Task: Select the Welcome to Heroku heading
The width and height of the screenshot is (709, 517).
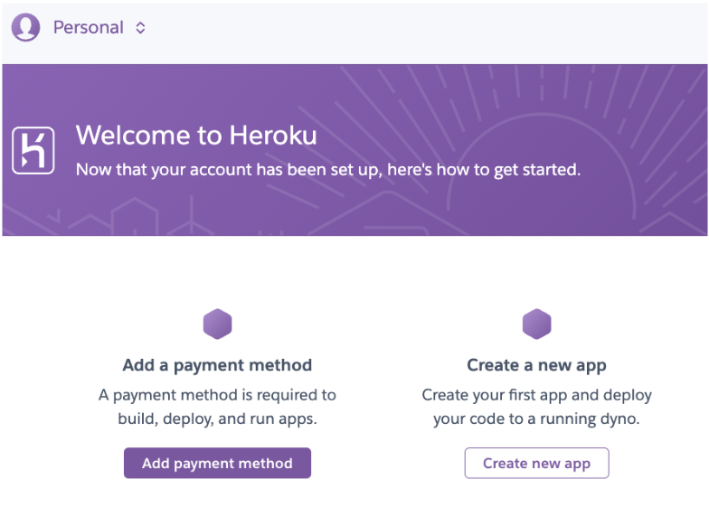Action: [x=196, y=136]
